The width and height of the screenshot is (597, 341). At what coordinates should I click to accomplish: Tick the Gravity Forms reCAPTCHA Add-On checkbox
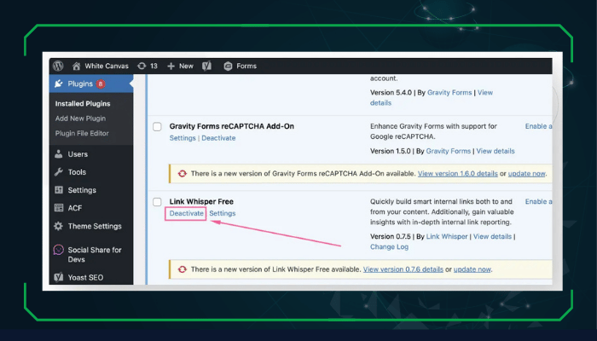157,127
